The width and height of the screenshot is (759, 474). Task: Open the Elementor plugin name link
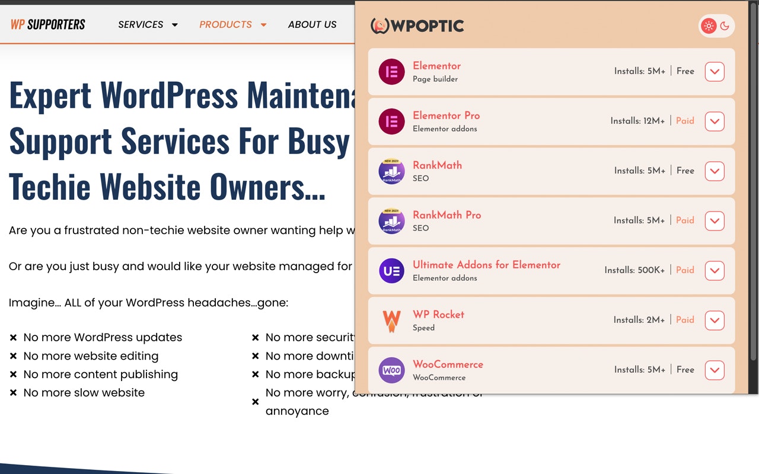click(436, 66)
